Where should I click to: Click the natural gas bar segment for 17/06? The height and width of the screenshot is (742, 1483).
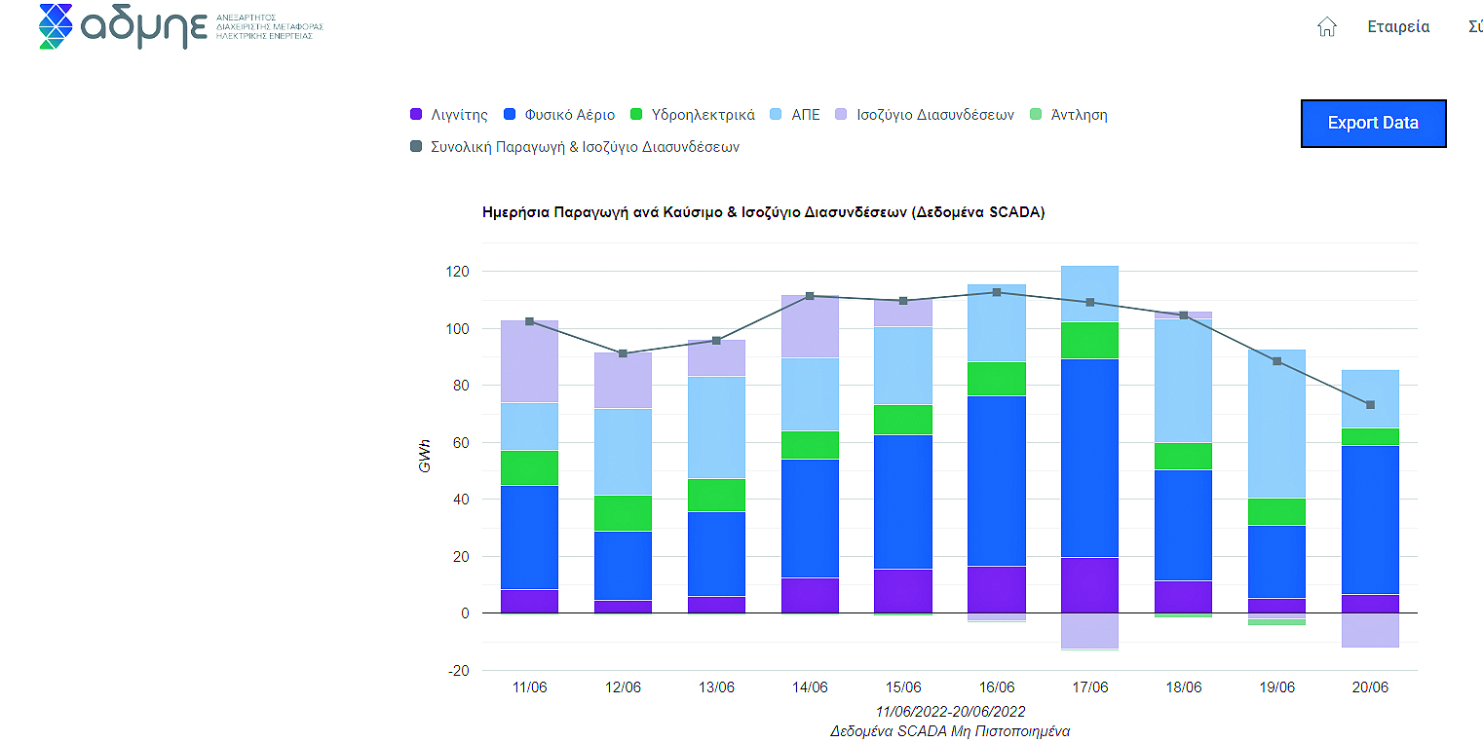coord(1090,458)
